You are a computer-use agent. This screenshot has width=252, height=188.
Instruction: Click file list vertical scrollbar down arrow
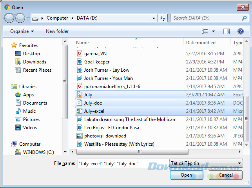(x=247, y=145)
